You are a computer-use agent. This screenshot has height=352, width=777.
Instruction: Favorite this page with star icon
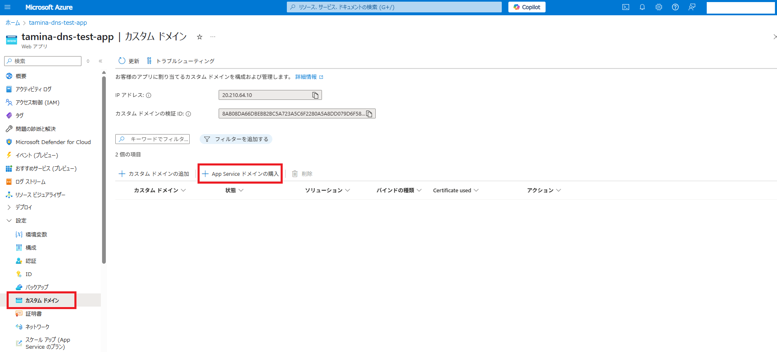(x=200, y=37)
